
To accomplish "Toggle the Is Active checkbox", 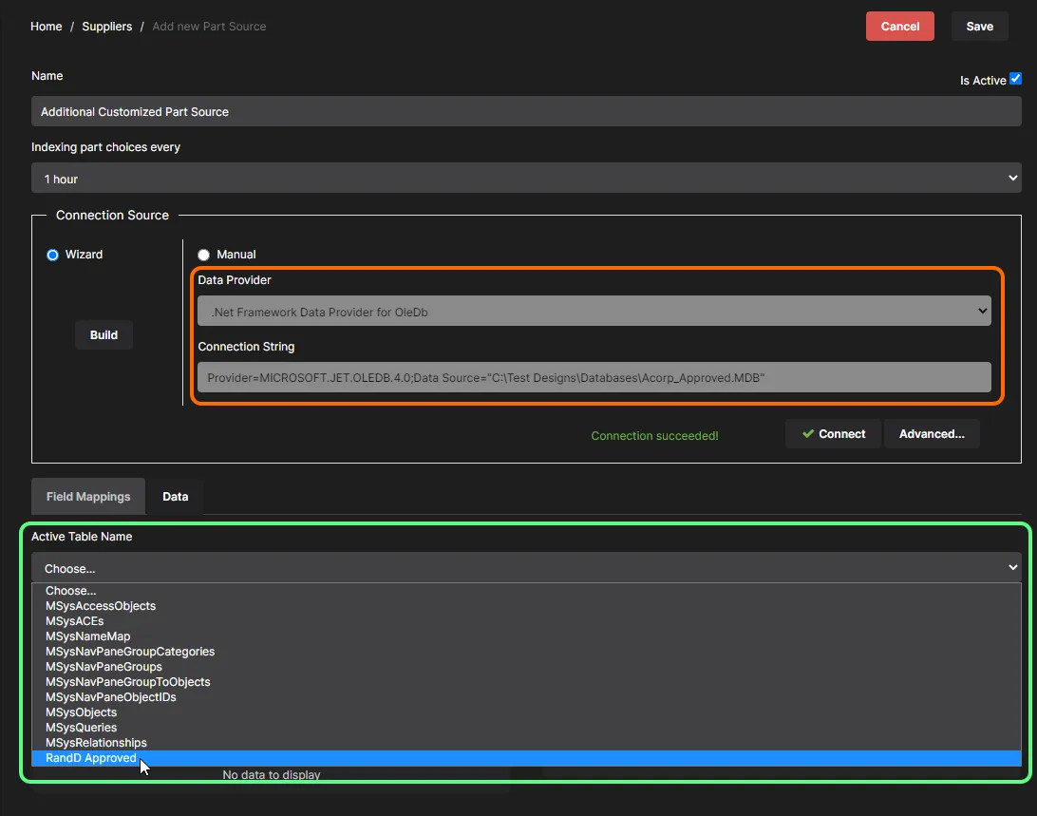I will pyautogui.click(x=1015, y=79).
